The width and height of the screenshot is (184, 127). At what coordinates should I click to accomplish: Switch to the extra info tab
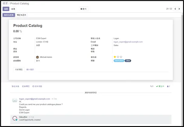pyautogui.click(x=30, y=69)
